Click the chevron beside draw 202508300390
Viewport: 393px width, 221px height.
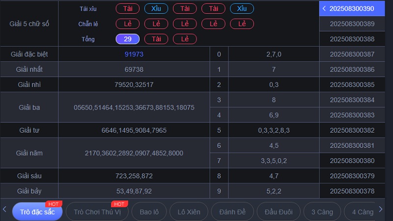(x=324, y=8)
